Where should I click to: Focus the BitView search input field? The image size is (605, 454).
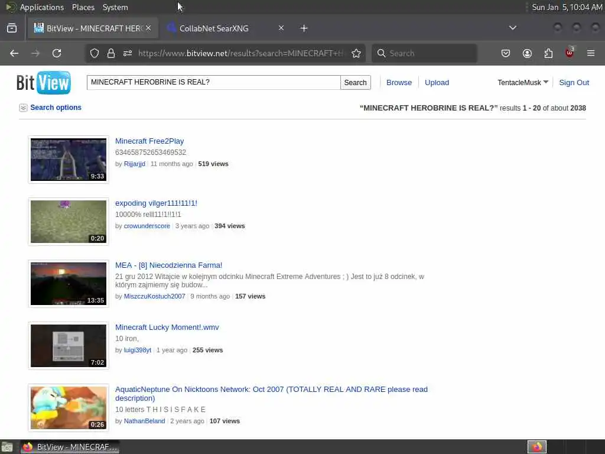213,83
